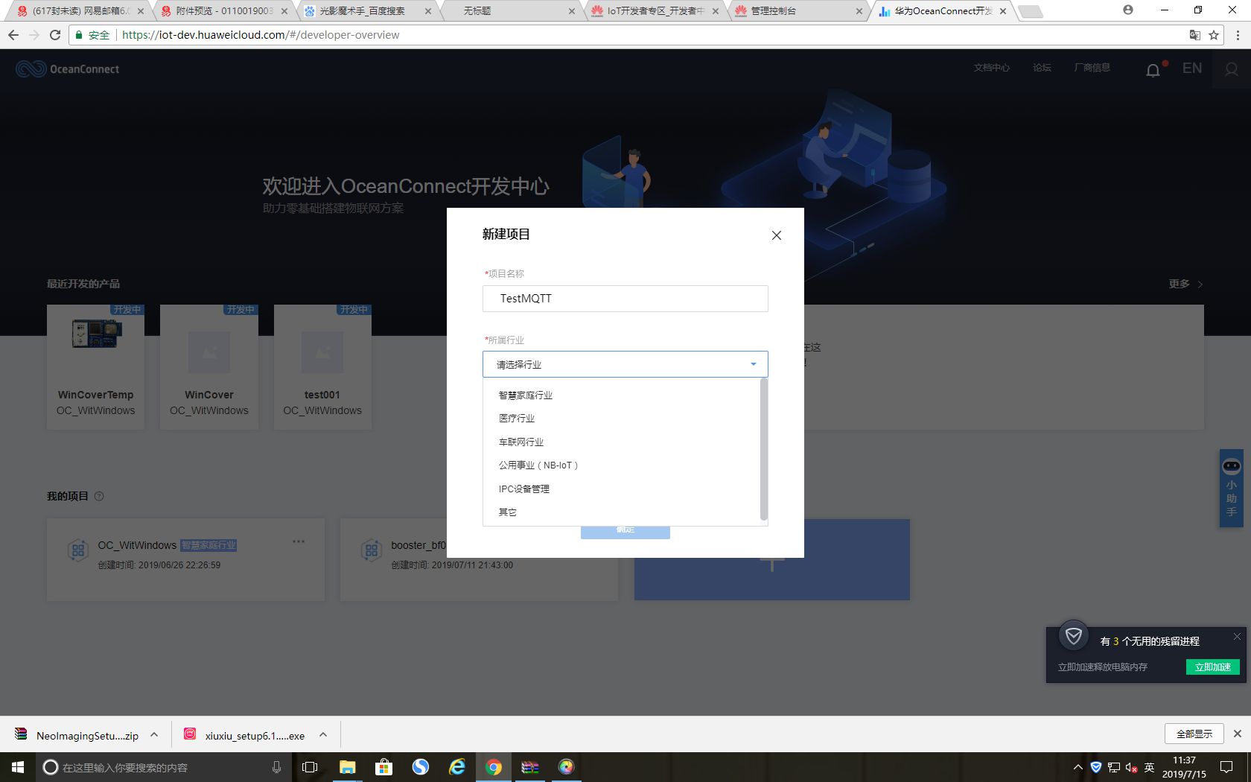Click Chrome icon on taskbar
1251x782 pixels.
(x=494, y=767)
